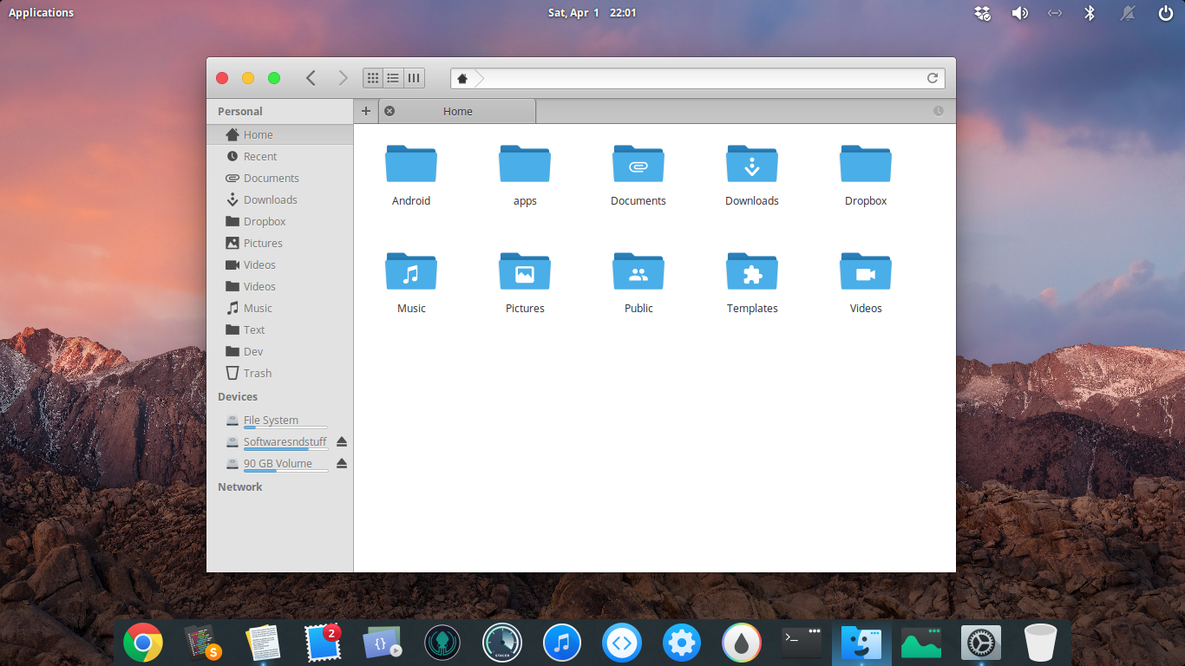Viewport: 1185px width, 666px height.
Task: Open Pictures in the sidebar
Action: 279,243
